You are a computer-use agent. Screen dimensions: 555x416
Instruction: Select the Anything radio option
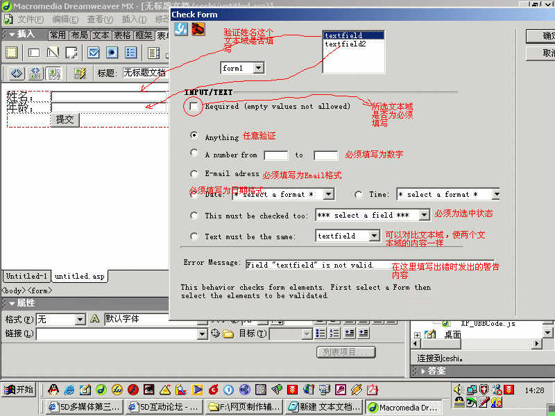[194, 135]
